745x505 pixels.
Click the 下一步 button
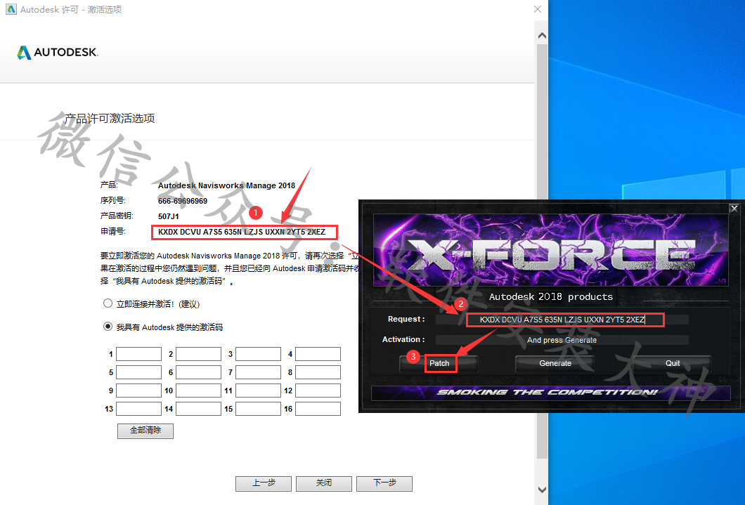(x=384, y=484)
